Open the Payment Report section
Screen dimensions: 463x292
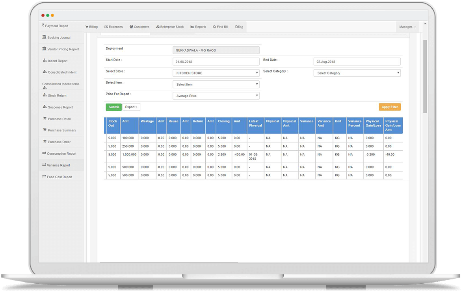click(x=57, y=26)
